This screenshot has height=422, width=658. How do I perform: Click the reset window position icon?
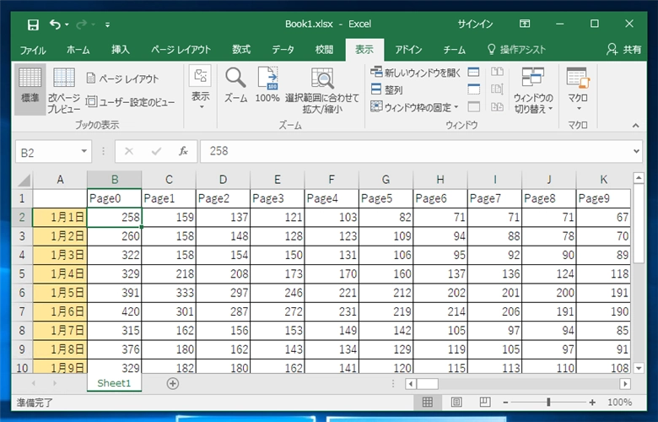pyautogui.click(x=497, y=106)
